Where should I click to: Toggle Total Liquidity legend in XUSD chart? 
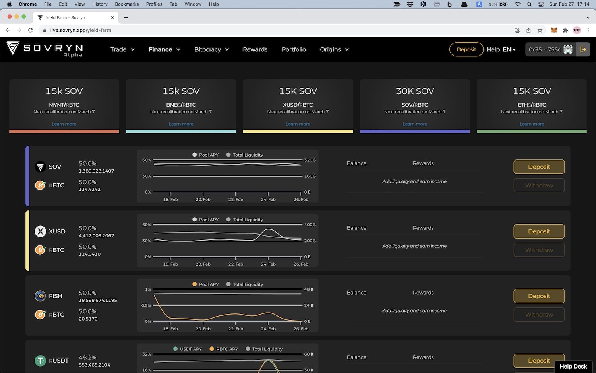244,220
